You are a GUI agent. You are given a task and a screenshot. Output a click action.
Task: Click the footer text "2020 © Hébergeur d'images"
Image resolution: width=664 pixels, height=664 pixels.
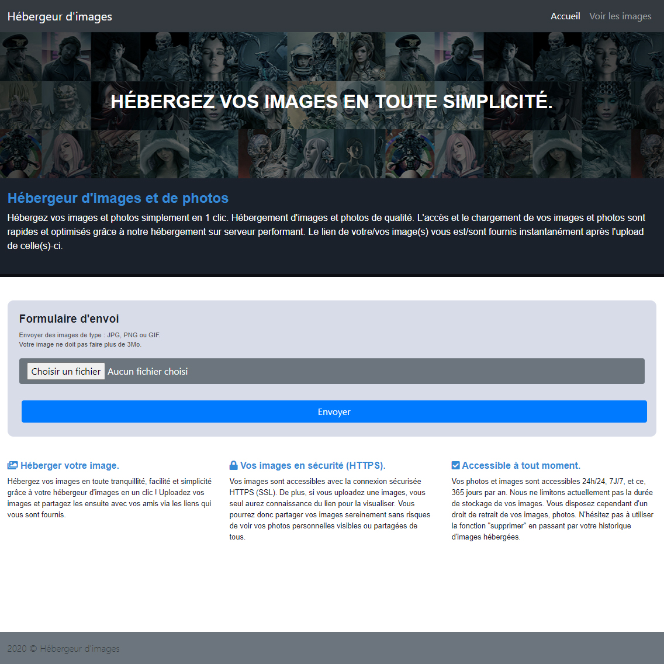(x=63, y=648)
